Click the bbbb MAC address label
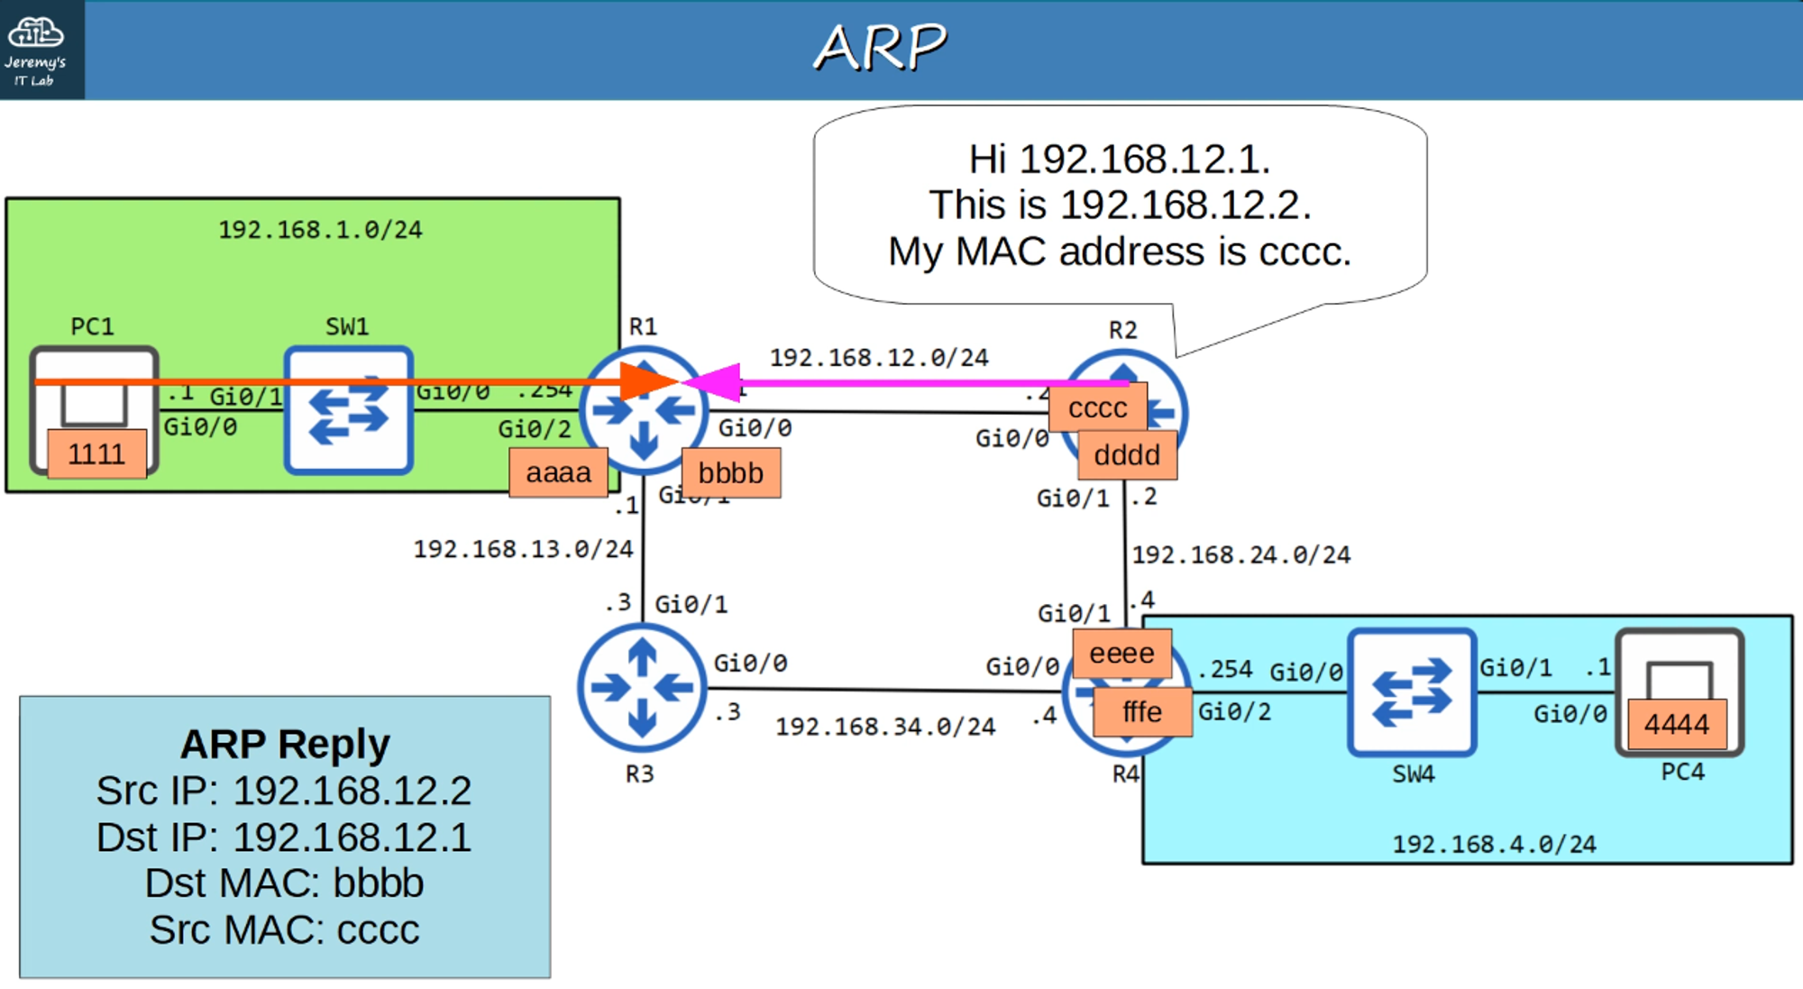 (x=730, y=473)
